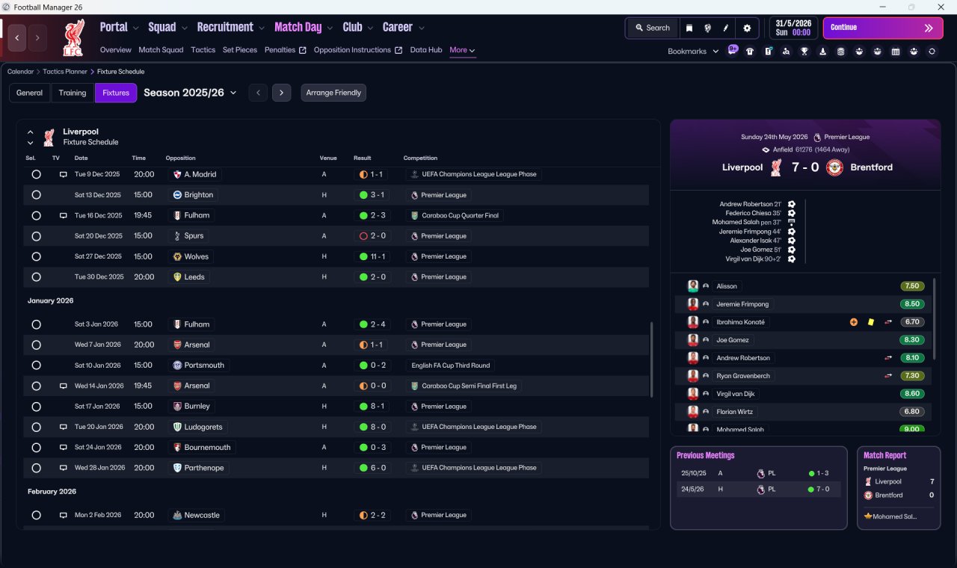Select the radio circle for Burnley fixture
The width and height of the screenshot is (957, 568).
click(36, 406)
